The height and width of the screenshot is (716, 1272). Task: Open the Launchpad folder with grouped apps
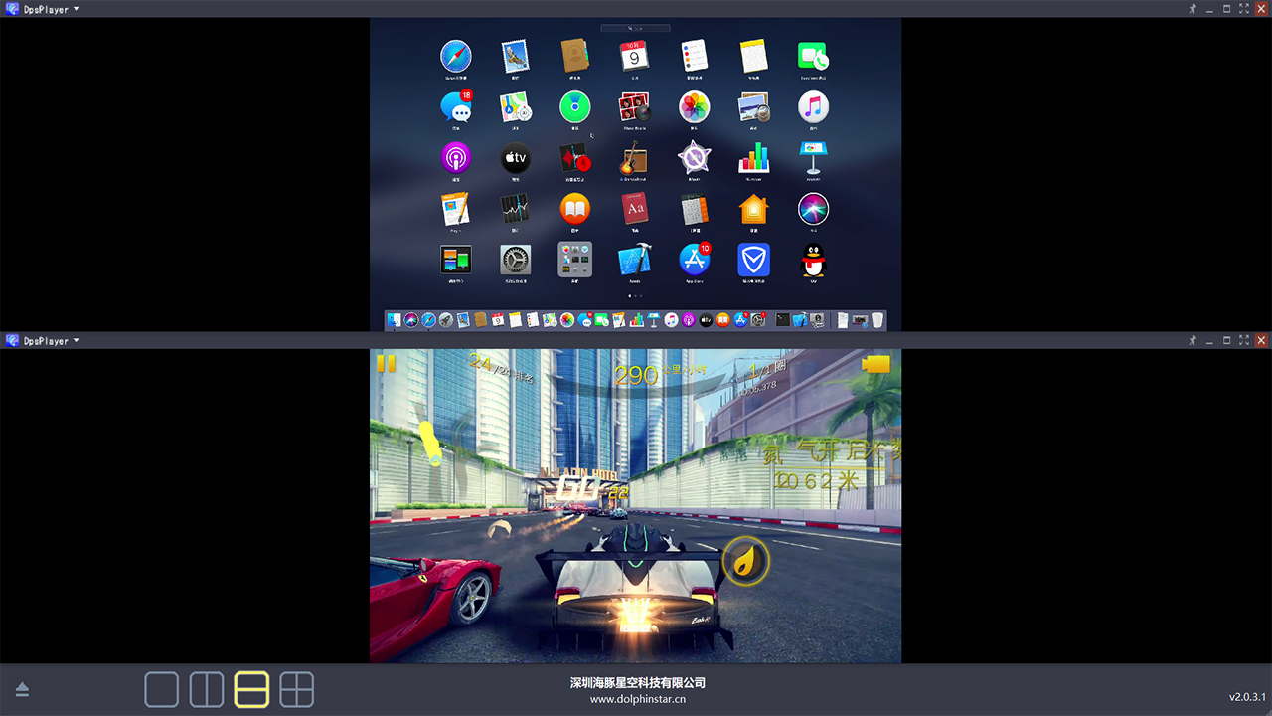(x=574, y=261)
